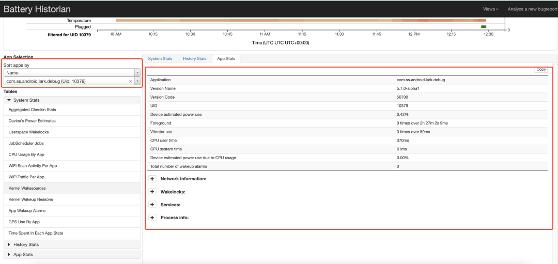Click the 12 PM time axis label
The height and width of the screenshot is (264, 558).
pos(414,35)
